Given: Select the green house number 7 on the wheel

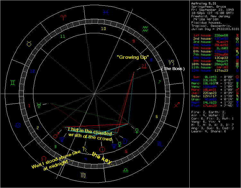Looking at the screenshot, I should click(159, 82).
